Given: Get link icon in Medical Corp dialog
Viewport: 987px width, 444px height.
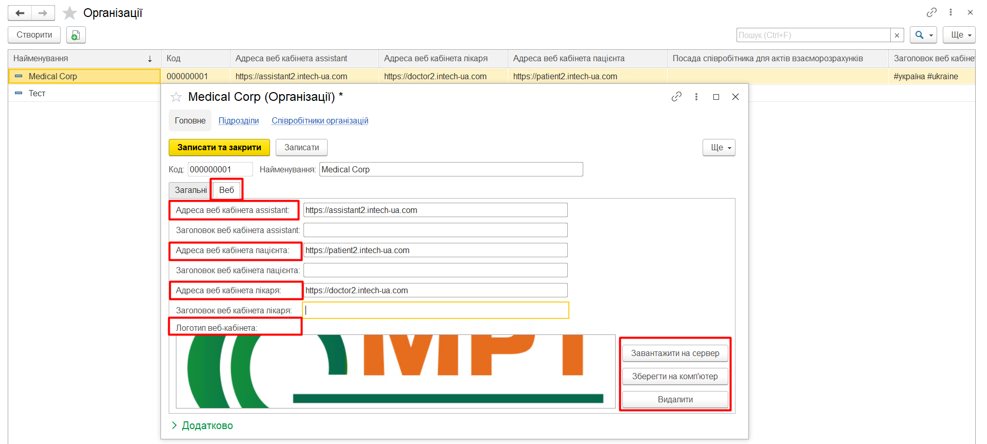Looking at the screenshot, I should click(x=676, y=97).
